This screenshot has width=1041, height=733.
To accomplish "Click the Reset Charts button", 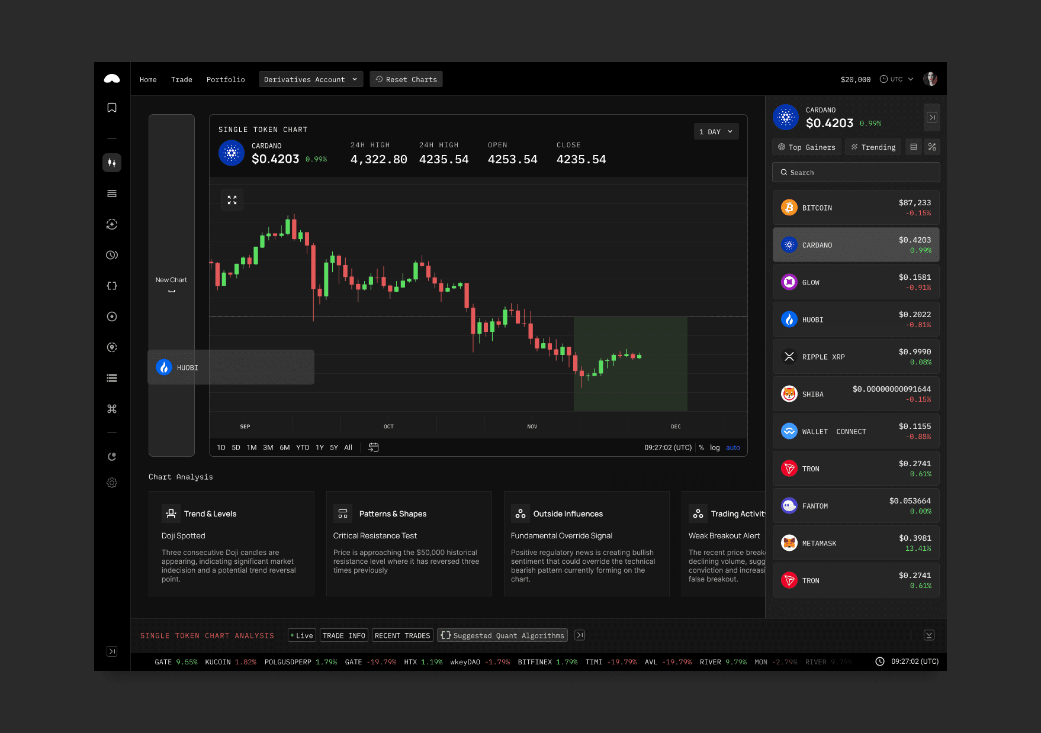I will tap(406, 79).
